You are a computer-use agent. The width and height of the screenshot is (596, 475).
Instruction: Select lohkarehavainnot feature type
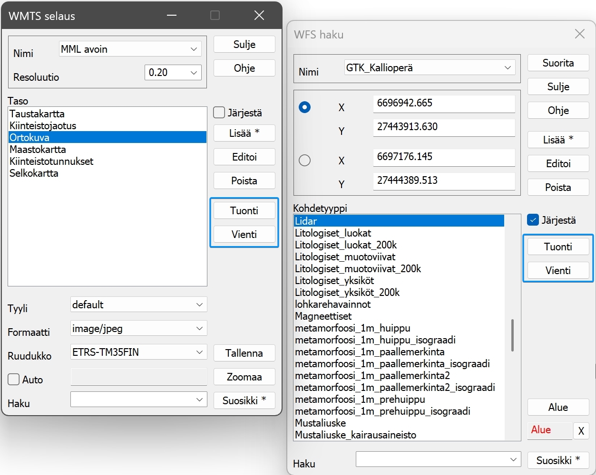click(x=399, y=304)
